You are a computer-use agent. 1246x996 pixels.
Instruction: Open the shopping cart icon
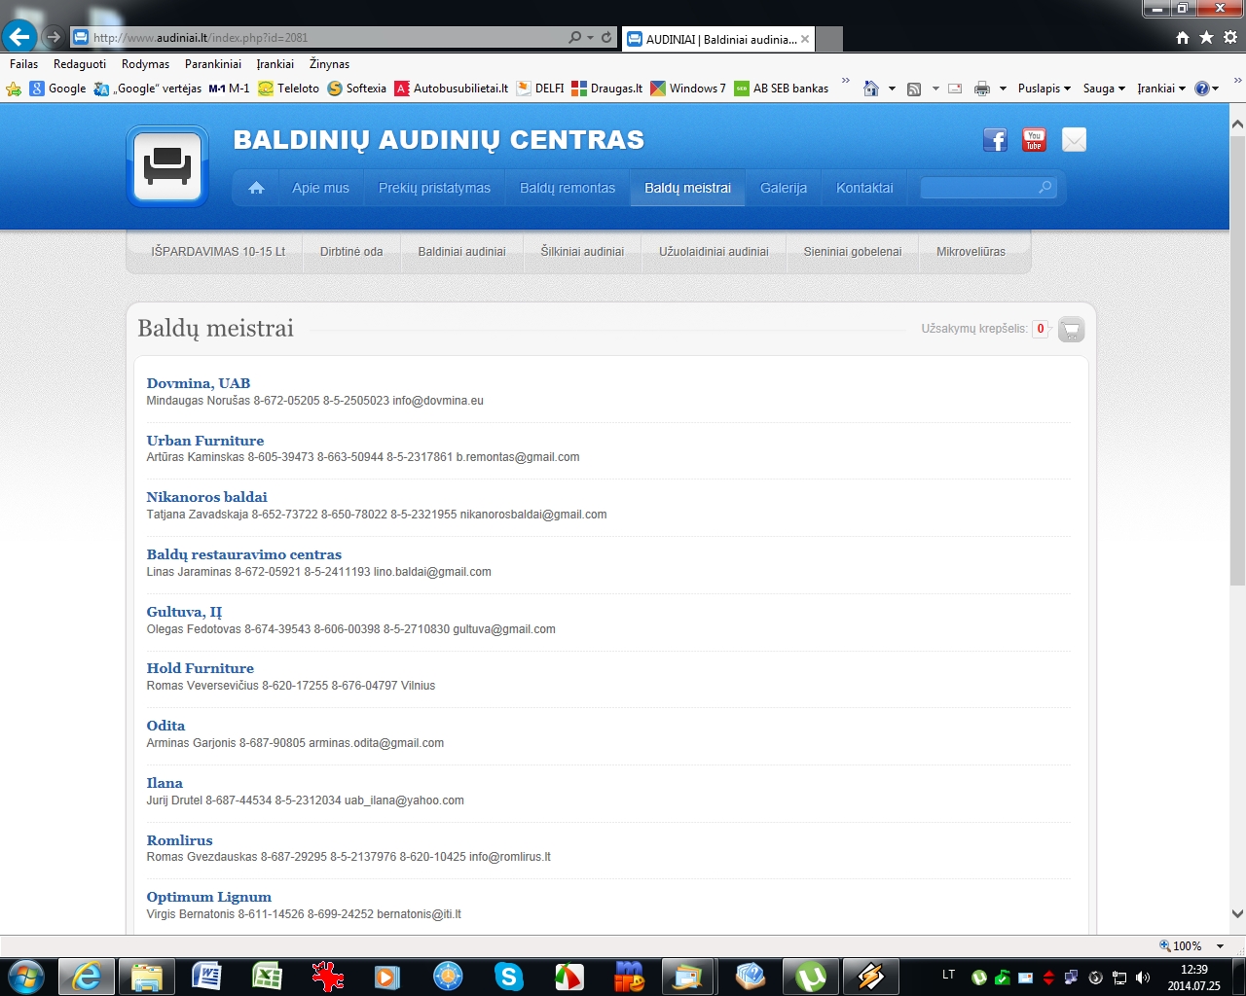(1071, 330)
